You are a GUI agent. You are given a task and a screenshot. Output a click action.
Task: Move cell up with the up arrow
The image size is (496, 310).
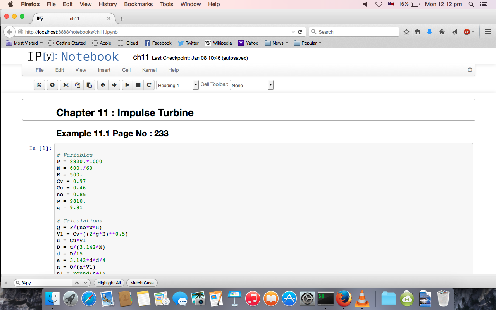click(x=103, y=85)
